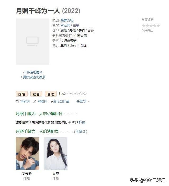
Task: Mark the show as 想看
Action: click(22, 94)
